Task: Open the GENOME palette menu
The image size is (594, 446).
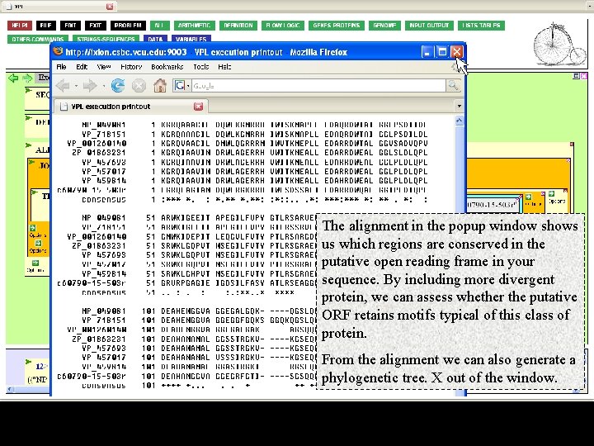Action: [x=384, y=26]
